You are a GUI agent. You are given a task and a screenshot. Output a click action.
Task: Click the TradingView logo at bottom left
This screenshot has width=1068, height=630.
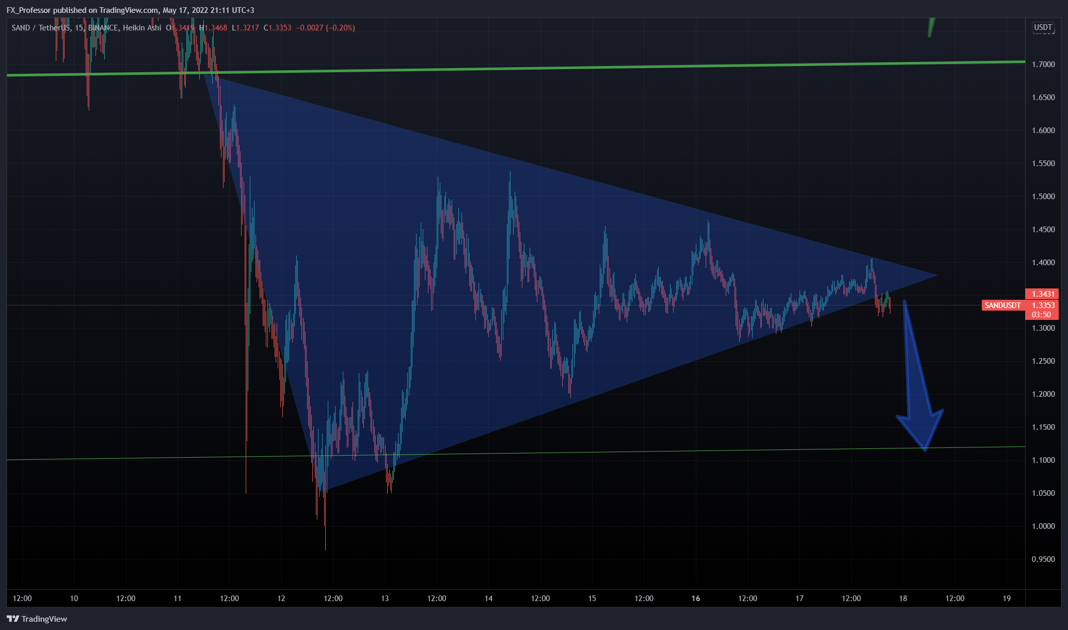point(37,619)
